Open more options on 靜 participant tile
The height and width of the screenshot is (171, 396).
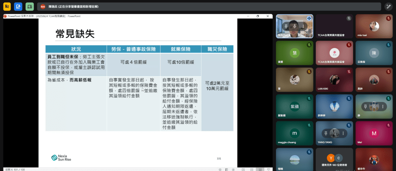click(x=382, y=106)
